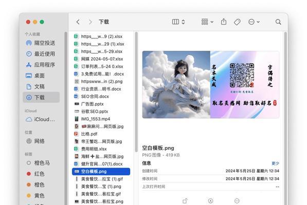
Task: Select file 网媒 2024-05-07.xlsx
Action: click(101, 59)
